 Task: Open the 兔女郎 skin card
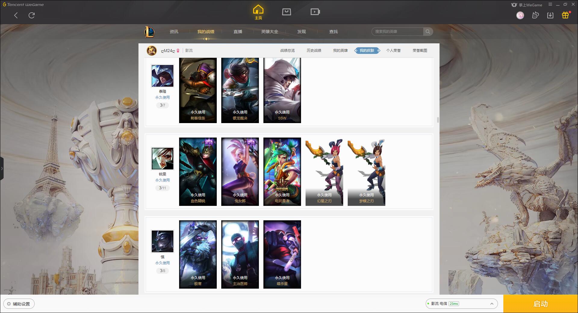(x=240, y=172)
